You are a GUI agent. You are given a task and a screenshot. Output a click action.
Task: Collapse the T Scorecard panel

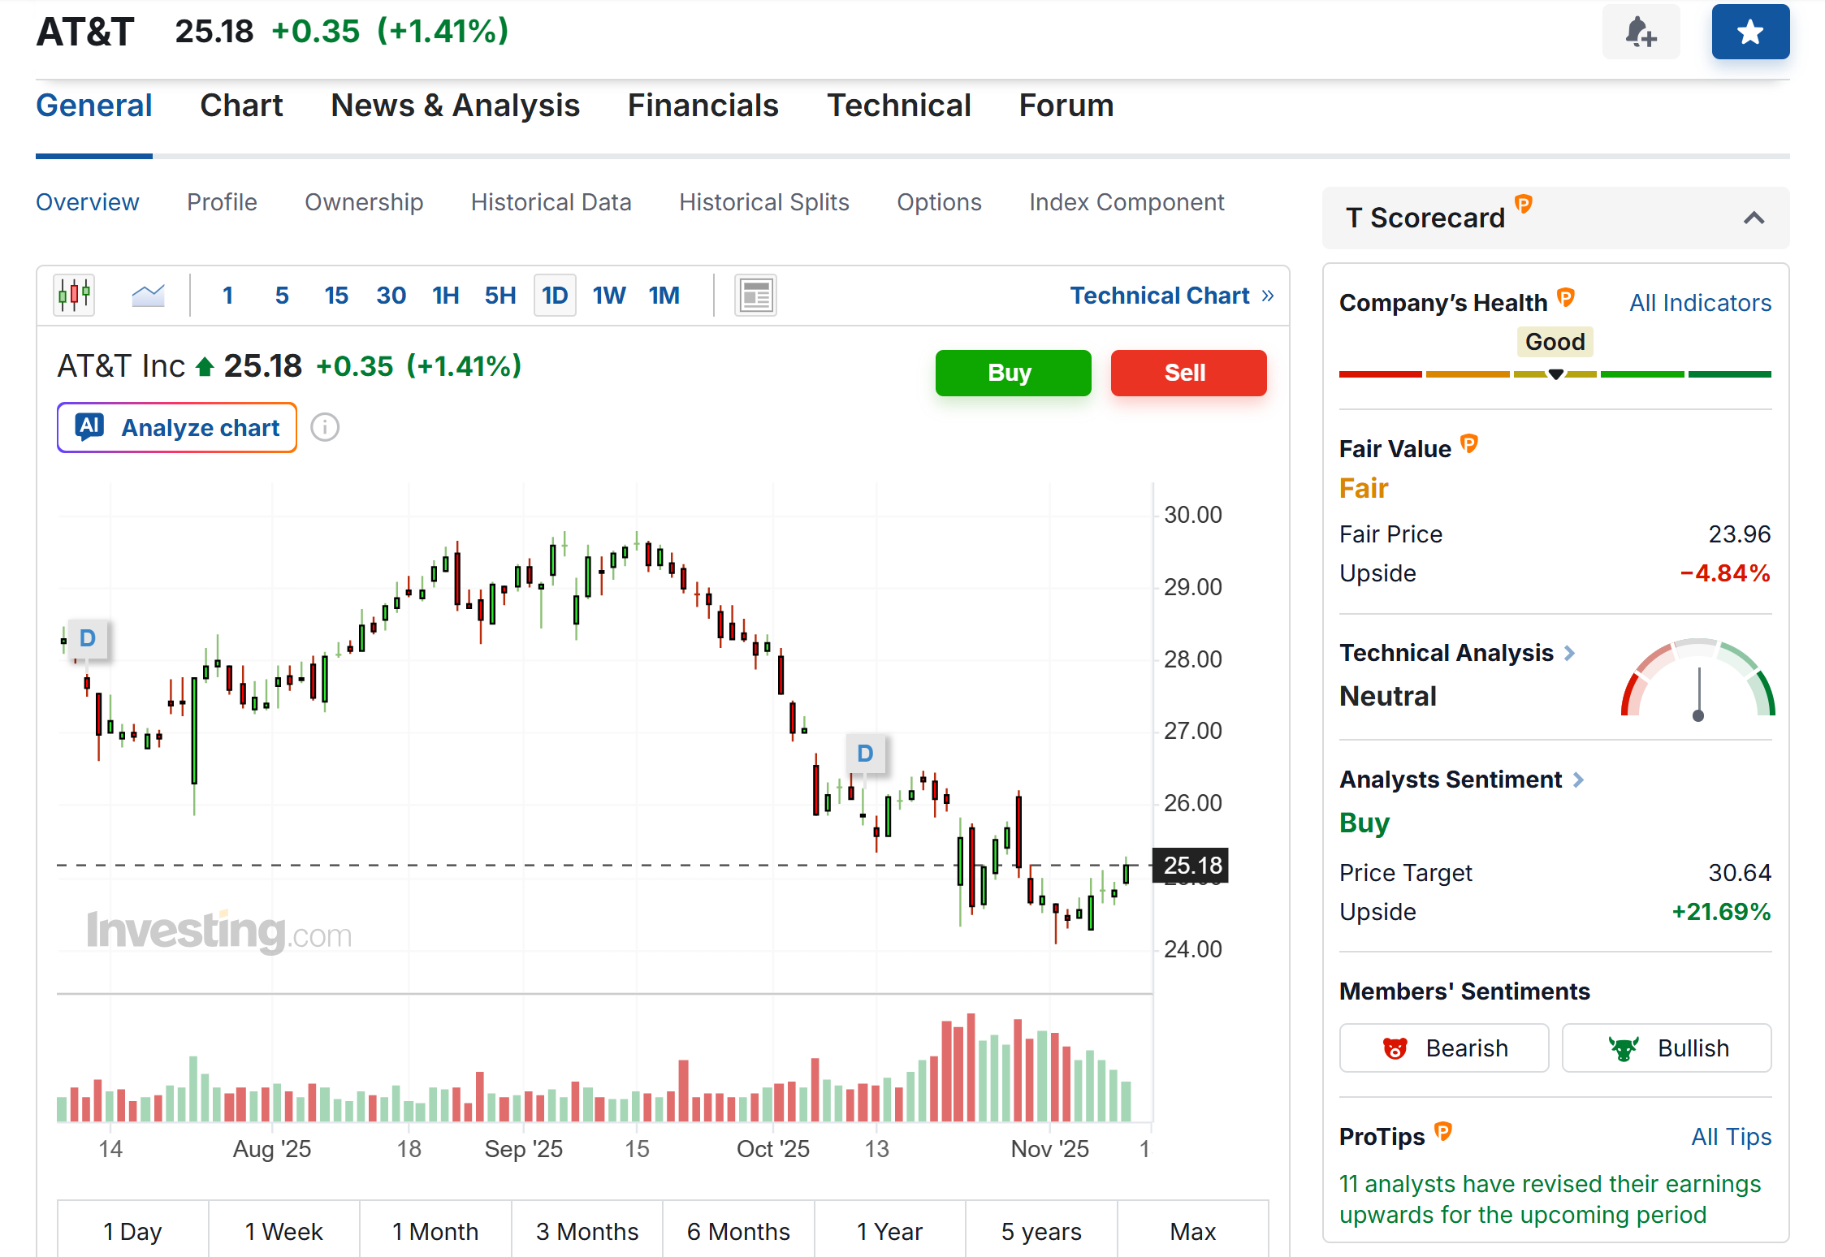pyautogui.click(x=1754, y=218)
